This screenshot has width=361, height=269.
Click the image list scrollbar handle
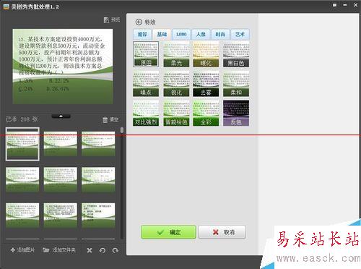pyautogui.click(x=122, y=130)
